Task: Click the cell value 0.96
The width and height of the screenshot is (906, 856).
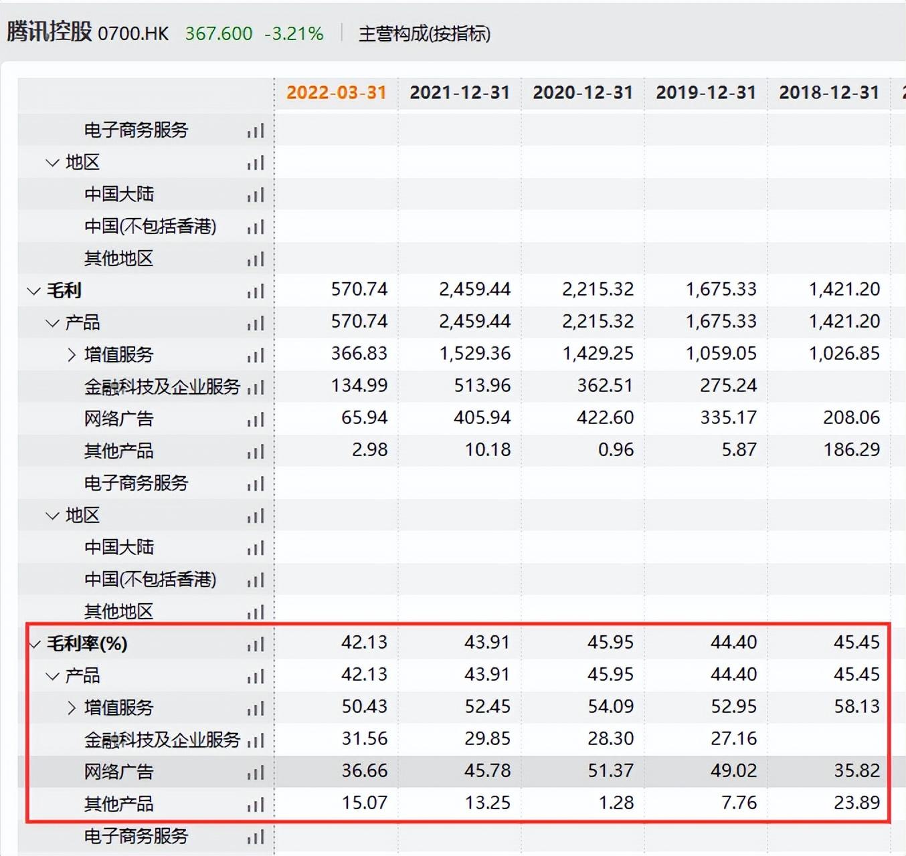Action: [x=616, y=450]
